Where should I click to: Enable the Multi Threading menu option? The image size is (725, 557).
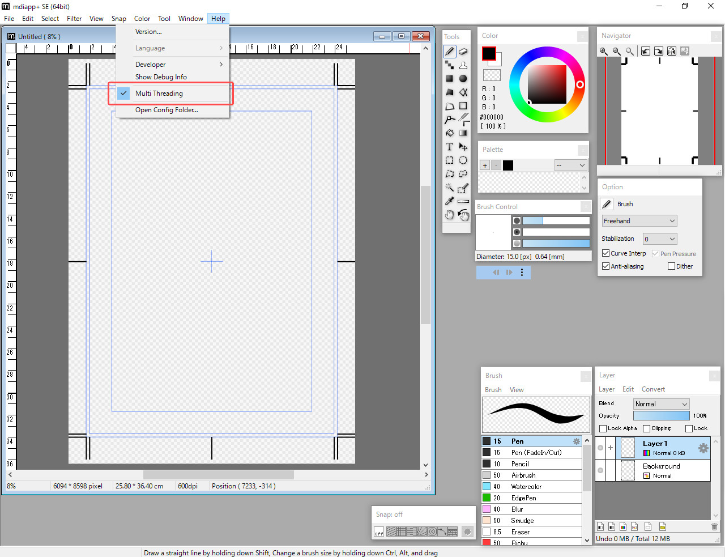coord(159,93)
